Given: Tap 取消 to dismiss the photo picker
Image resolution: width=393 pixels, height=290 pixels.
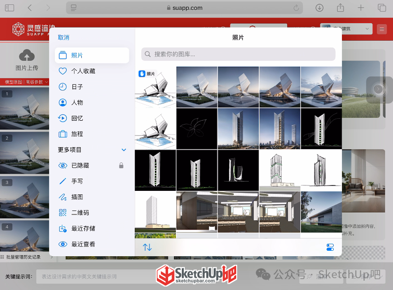Looking at the screenshot, I should pyautogui.click(x=64, y=38).
